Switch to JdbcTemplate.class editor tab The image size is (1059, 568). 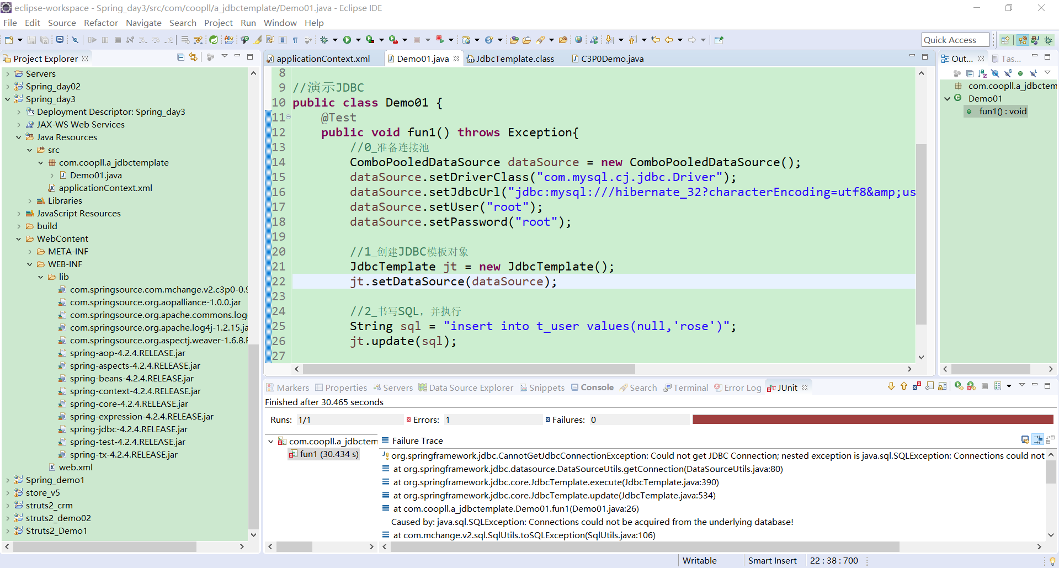pos(515,59)
